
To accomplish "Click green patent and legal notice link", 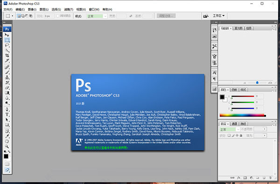I will tap(106, 148).
